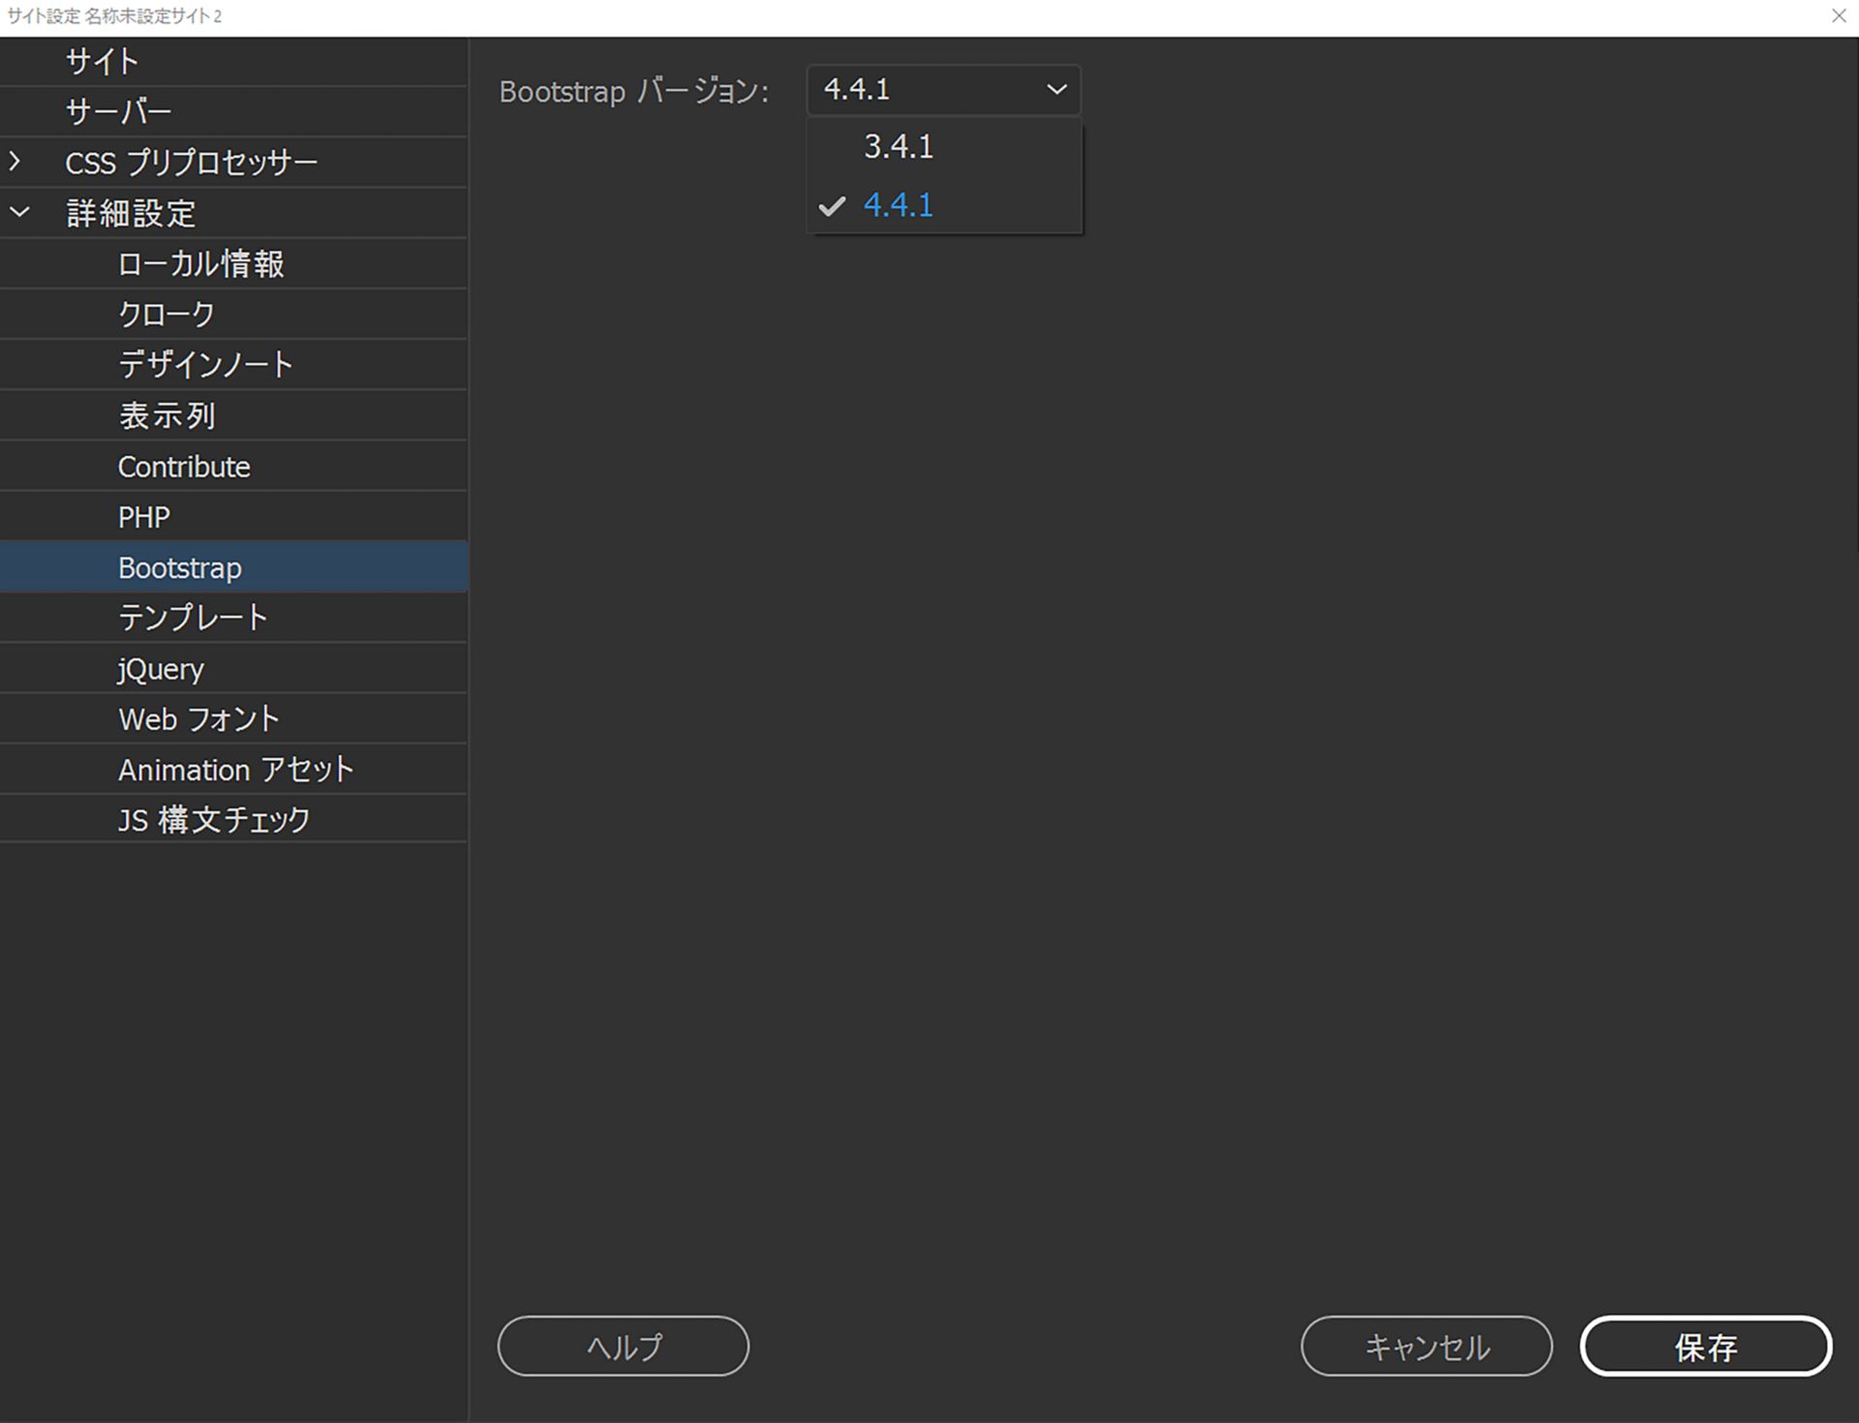Click the キャンセル button
The height and width of the screenshot is (1423, 1859).
[1426, 1346]
